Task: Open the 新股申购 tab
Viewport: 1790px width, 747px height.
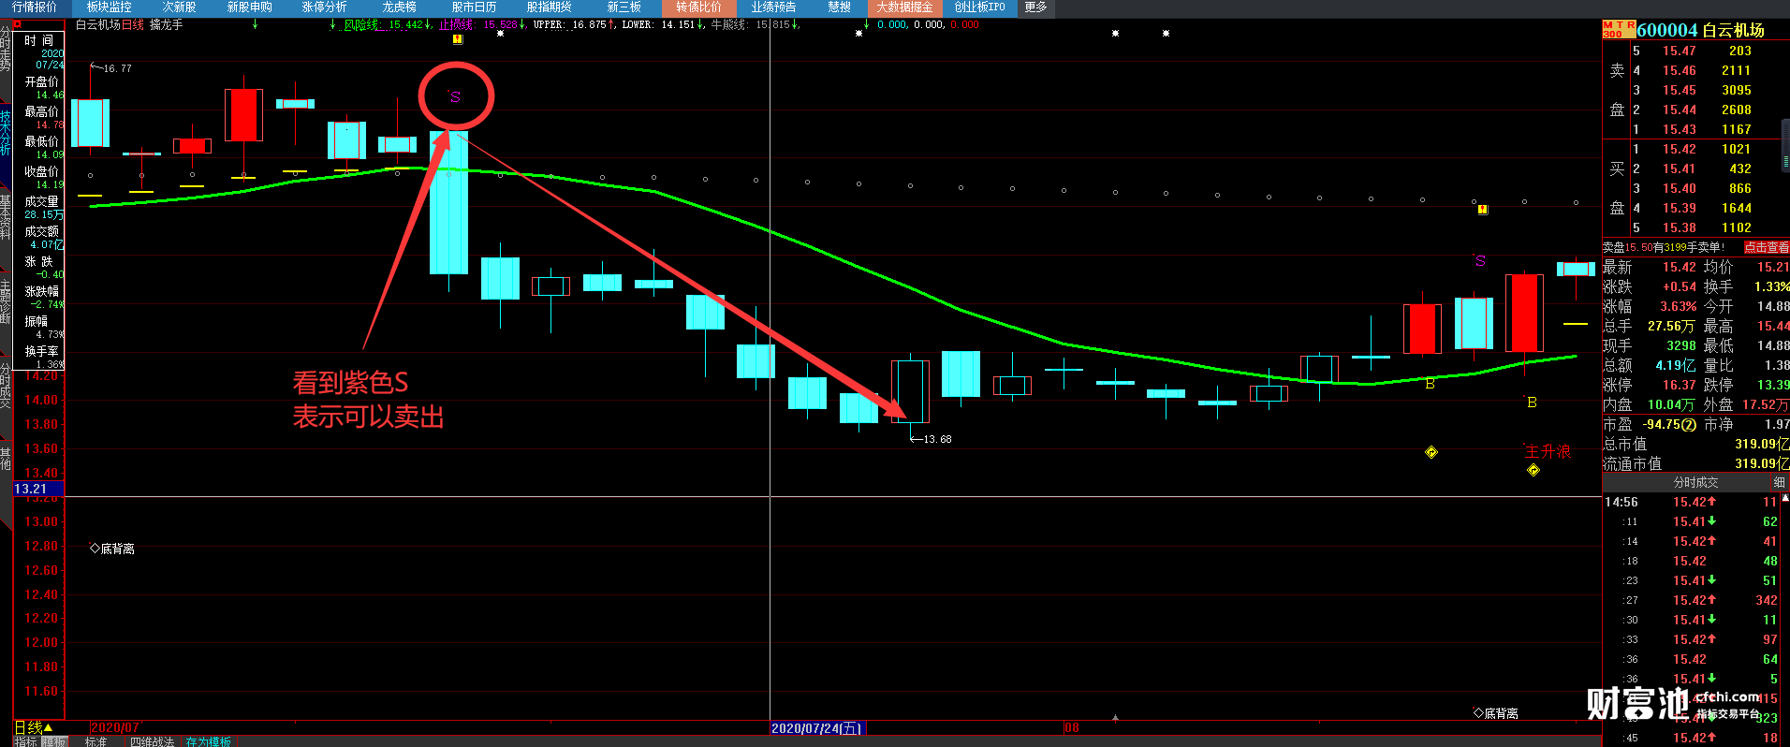Action: pyautogui.click(x=250, y=7)
